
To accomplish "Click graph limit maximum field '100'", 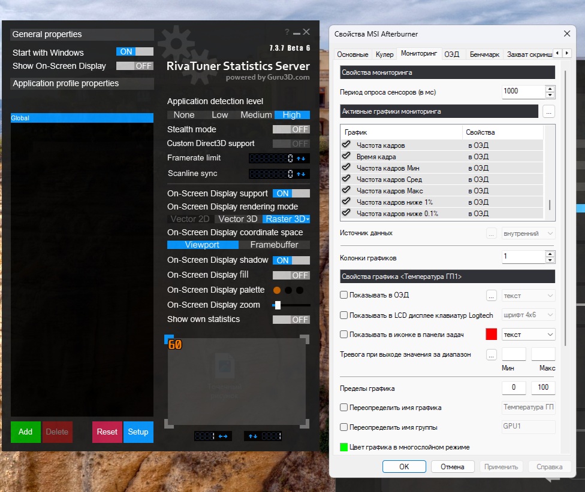I will (543, 387).
